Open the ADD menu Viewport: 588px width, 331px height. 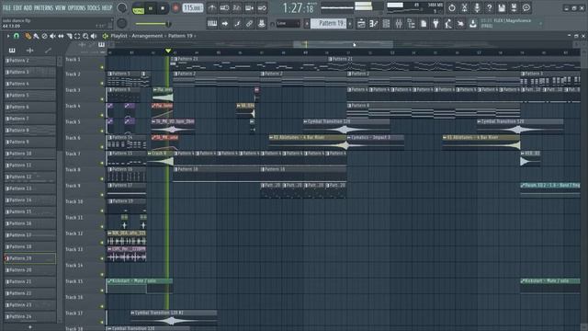point(28,7)
